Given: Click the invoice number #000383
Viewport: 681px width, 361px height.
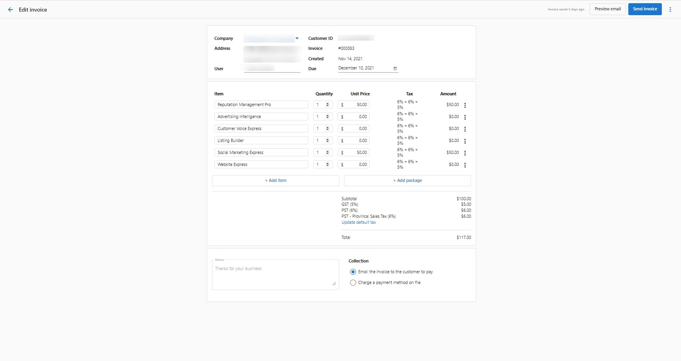Looking at the screenshot, I should (x=346, y=49).
